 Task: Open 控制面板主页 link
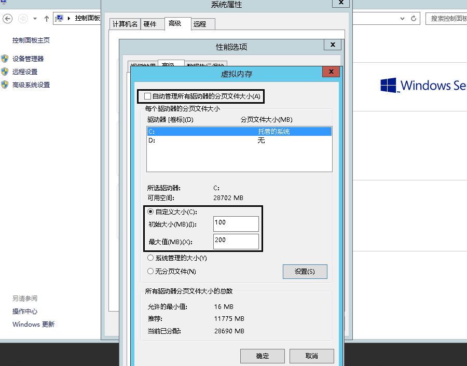pos(31,40)
